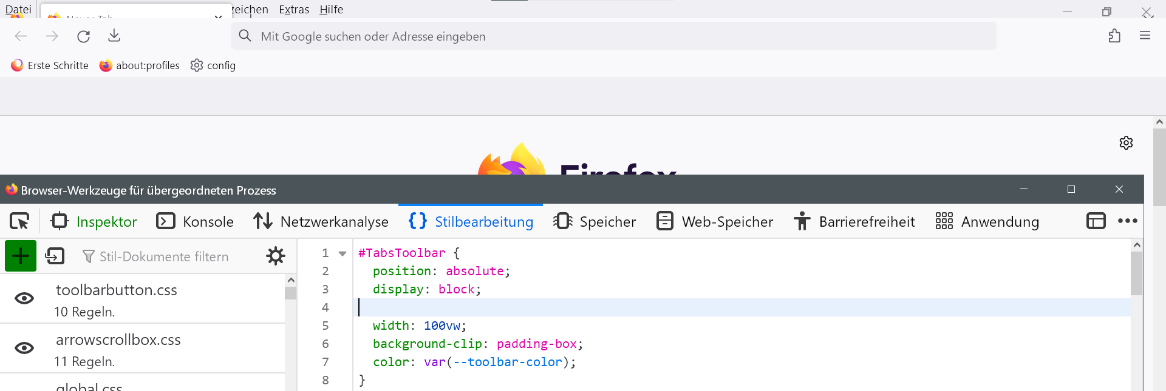1166x391 pixels.
Task: Open the Anwendung tab
Action: tap(987, 221)
